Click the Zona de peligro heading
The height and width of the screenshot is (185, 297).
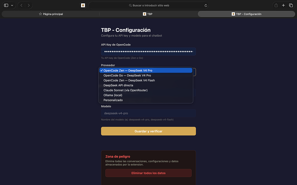pos(118,157)
